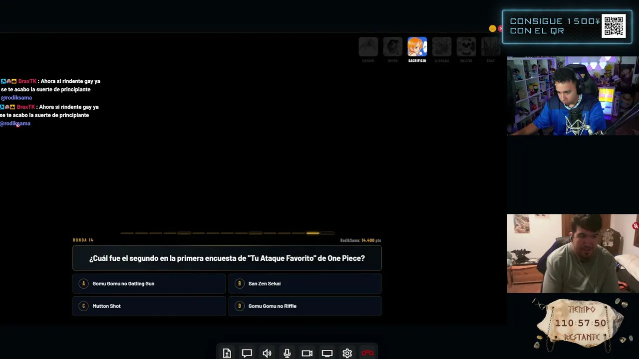Choose answer D Gomu Gomu no Riffle
The width and height of the screenshot is (639, 359).
[x=305, y=306]
